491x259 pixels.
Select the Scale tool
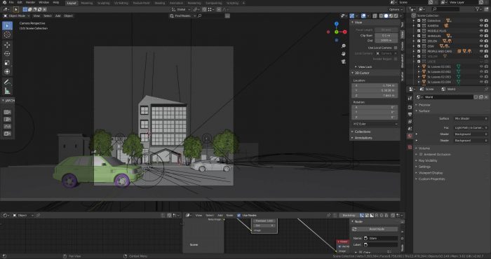[x=7, y=63]
